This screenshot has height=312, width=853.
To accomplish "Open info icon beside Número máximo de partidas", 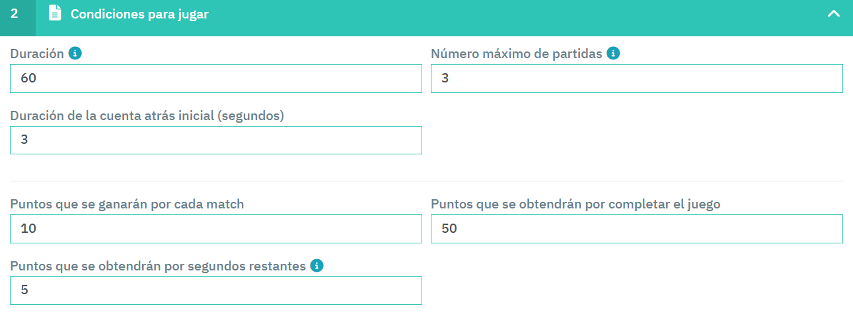I will click(613, 54).
